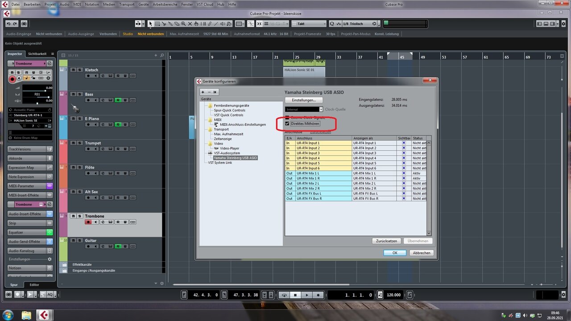Click OK in Geräte konfigurieren dialog
The image size is (571, 321).
[395, 253]
